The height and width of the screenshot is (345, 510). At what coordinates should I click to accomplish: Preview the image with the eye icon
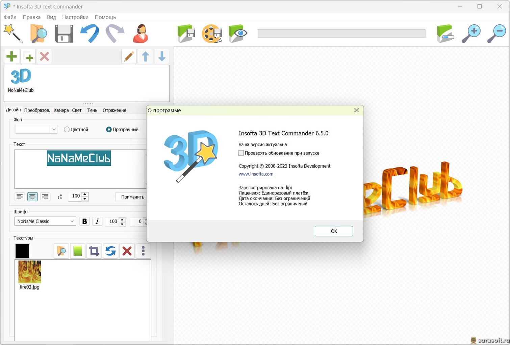(x=238, y=33)
